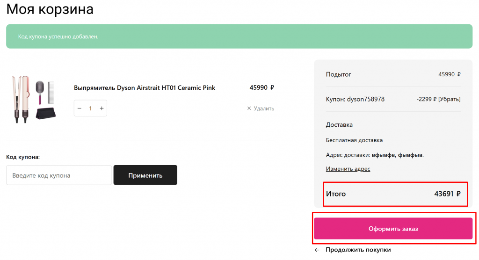
Task: Select the total amount 43691 ₽
Action: point(447,194)
